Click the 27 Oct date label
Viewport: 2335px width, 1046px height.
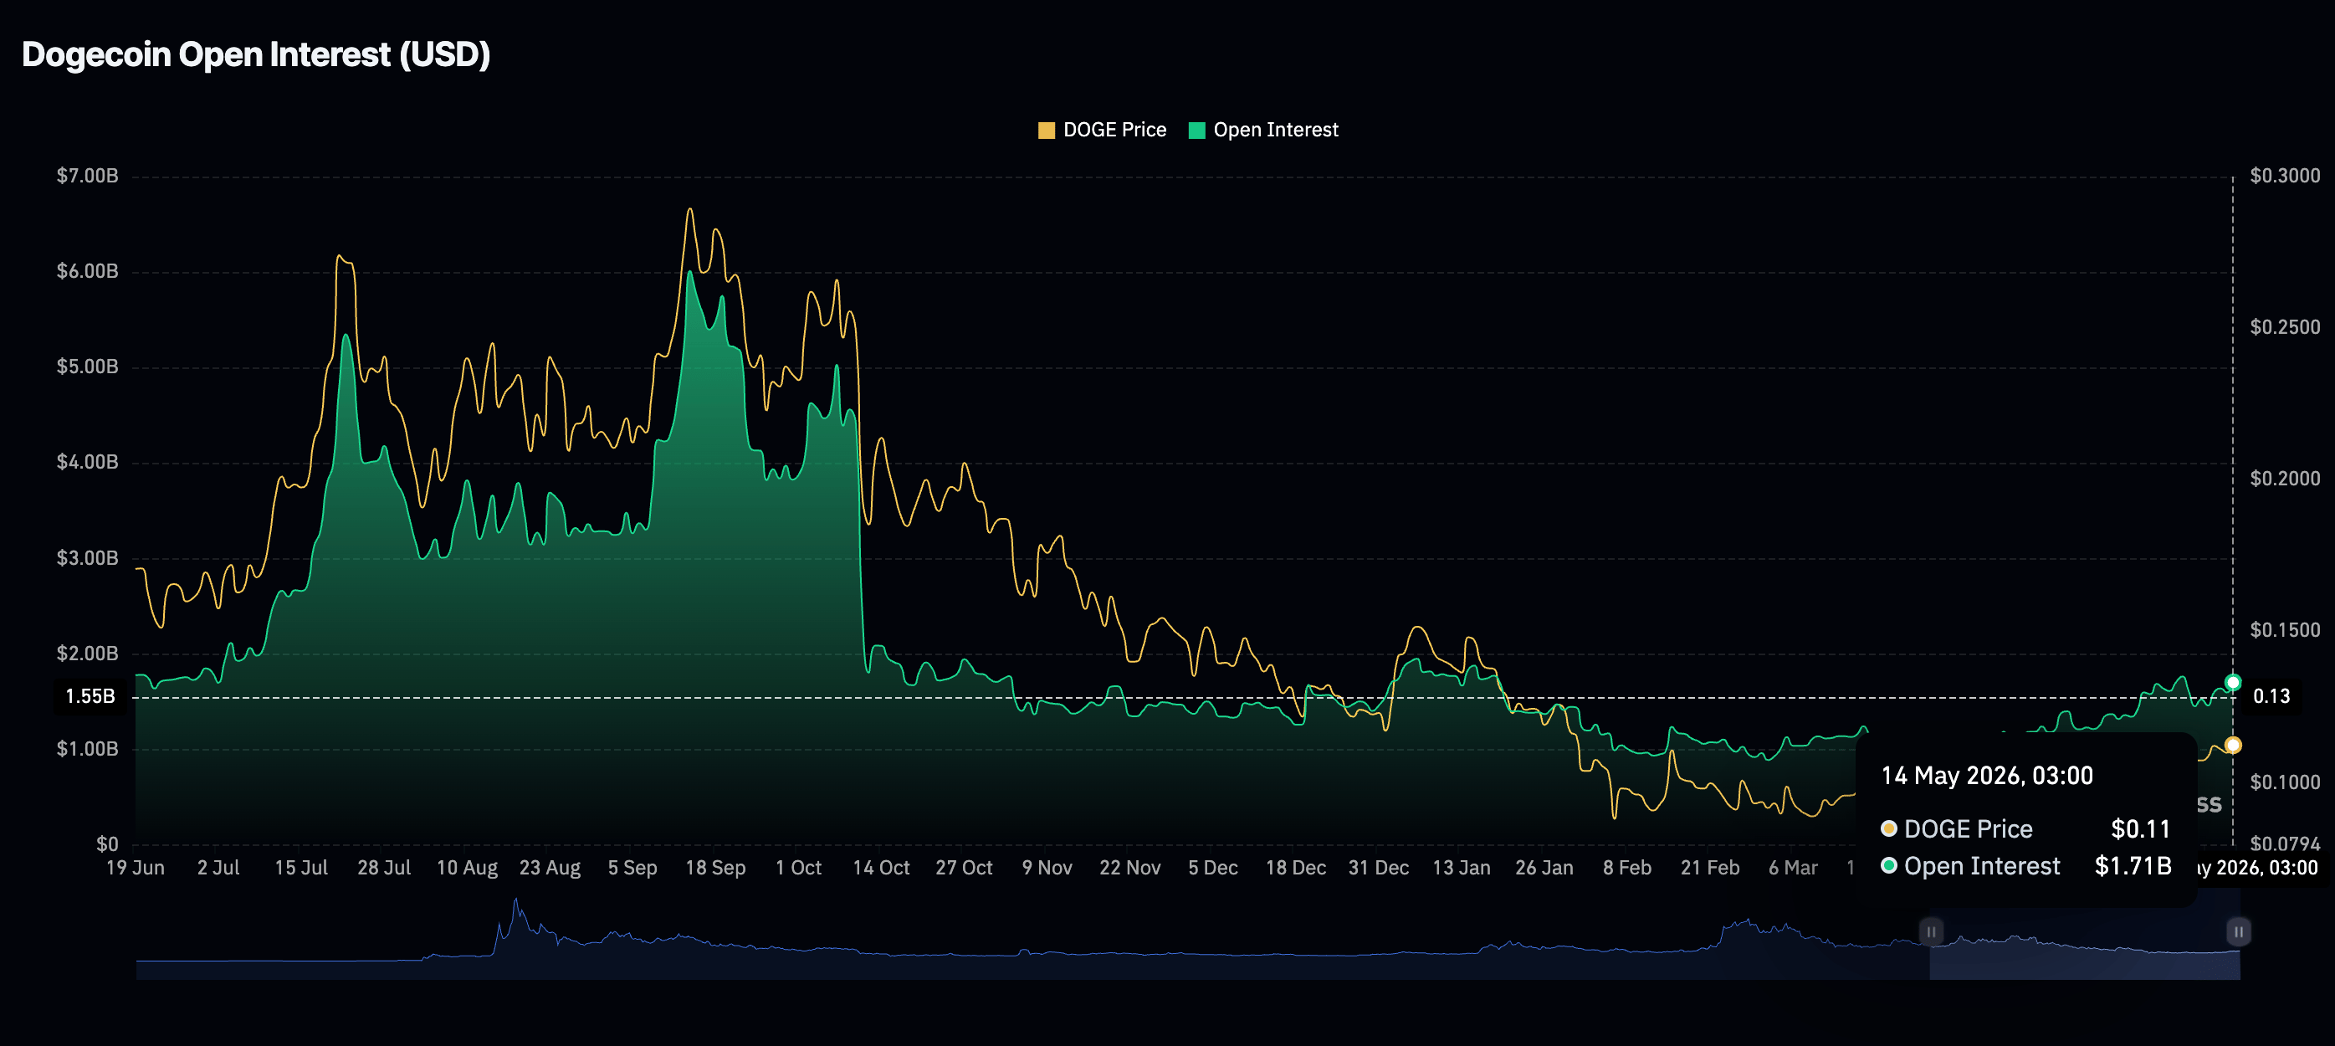click(965, 868)
